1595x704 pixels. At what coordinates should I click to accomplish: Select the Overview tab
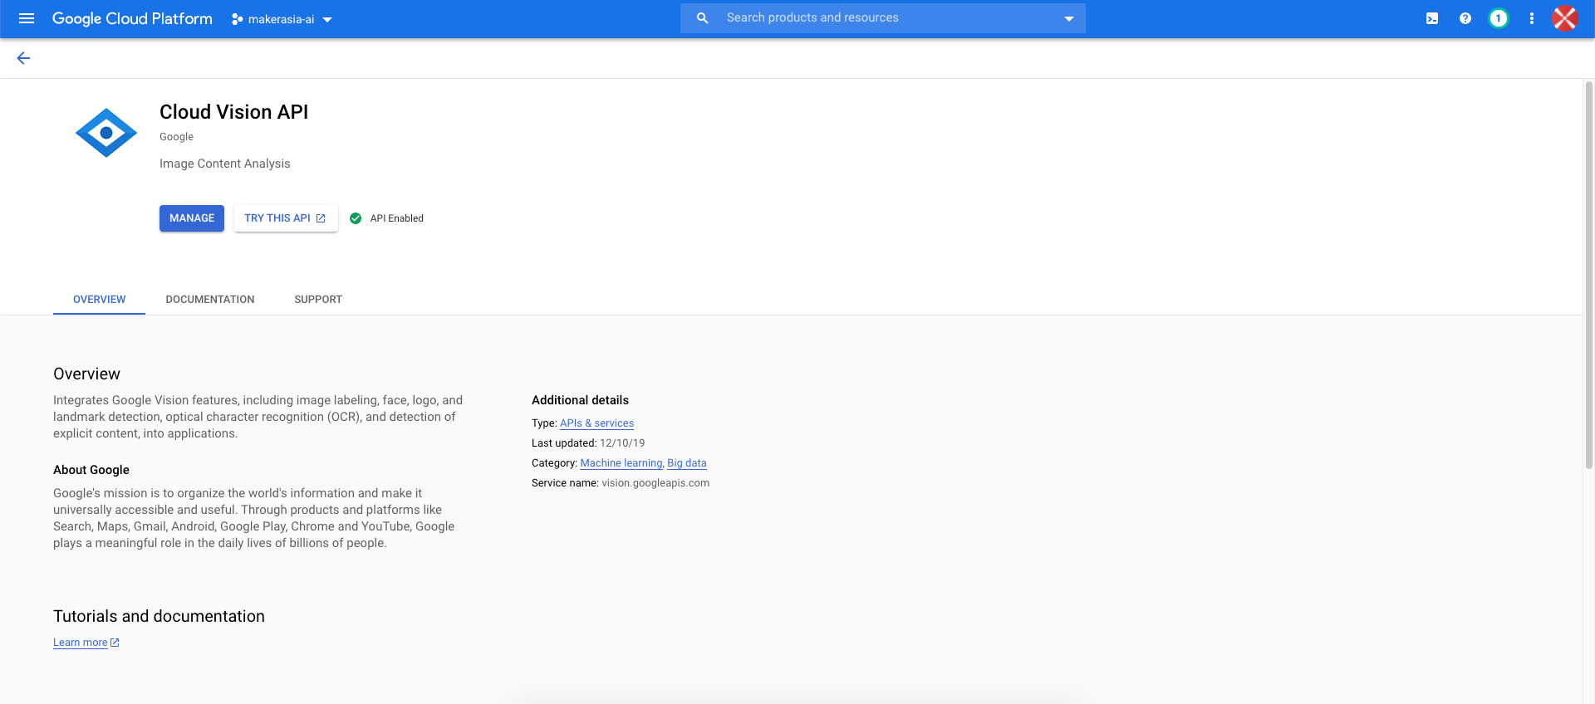[x=100, y=300]
